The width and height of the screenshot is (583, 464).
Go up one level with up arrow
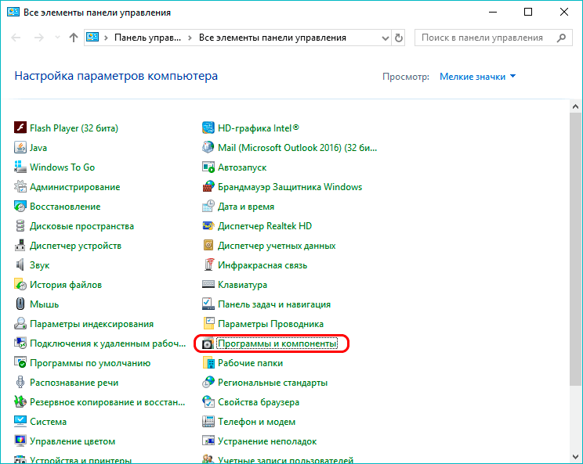[x=74, y=38]
